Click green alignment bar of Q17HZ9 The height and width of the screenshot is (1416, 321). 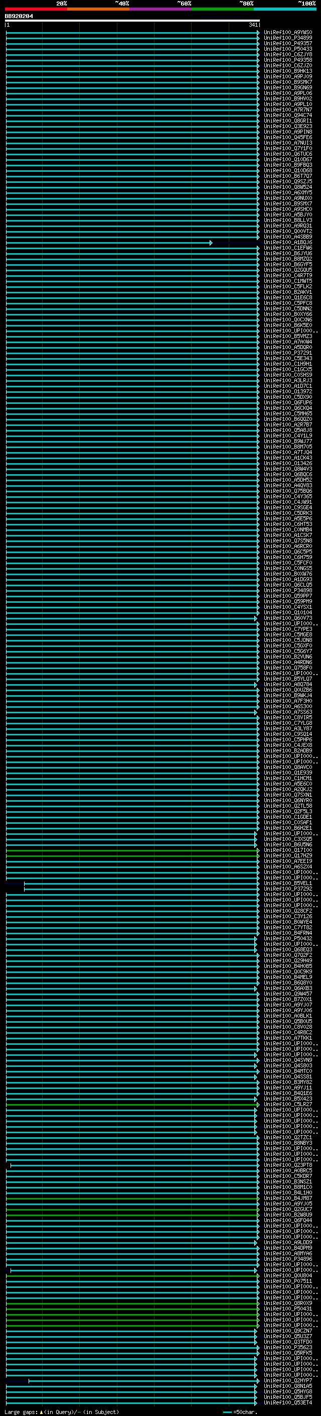(132, 855)
